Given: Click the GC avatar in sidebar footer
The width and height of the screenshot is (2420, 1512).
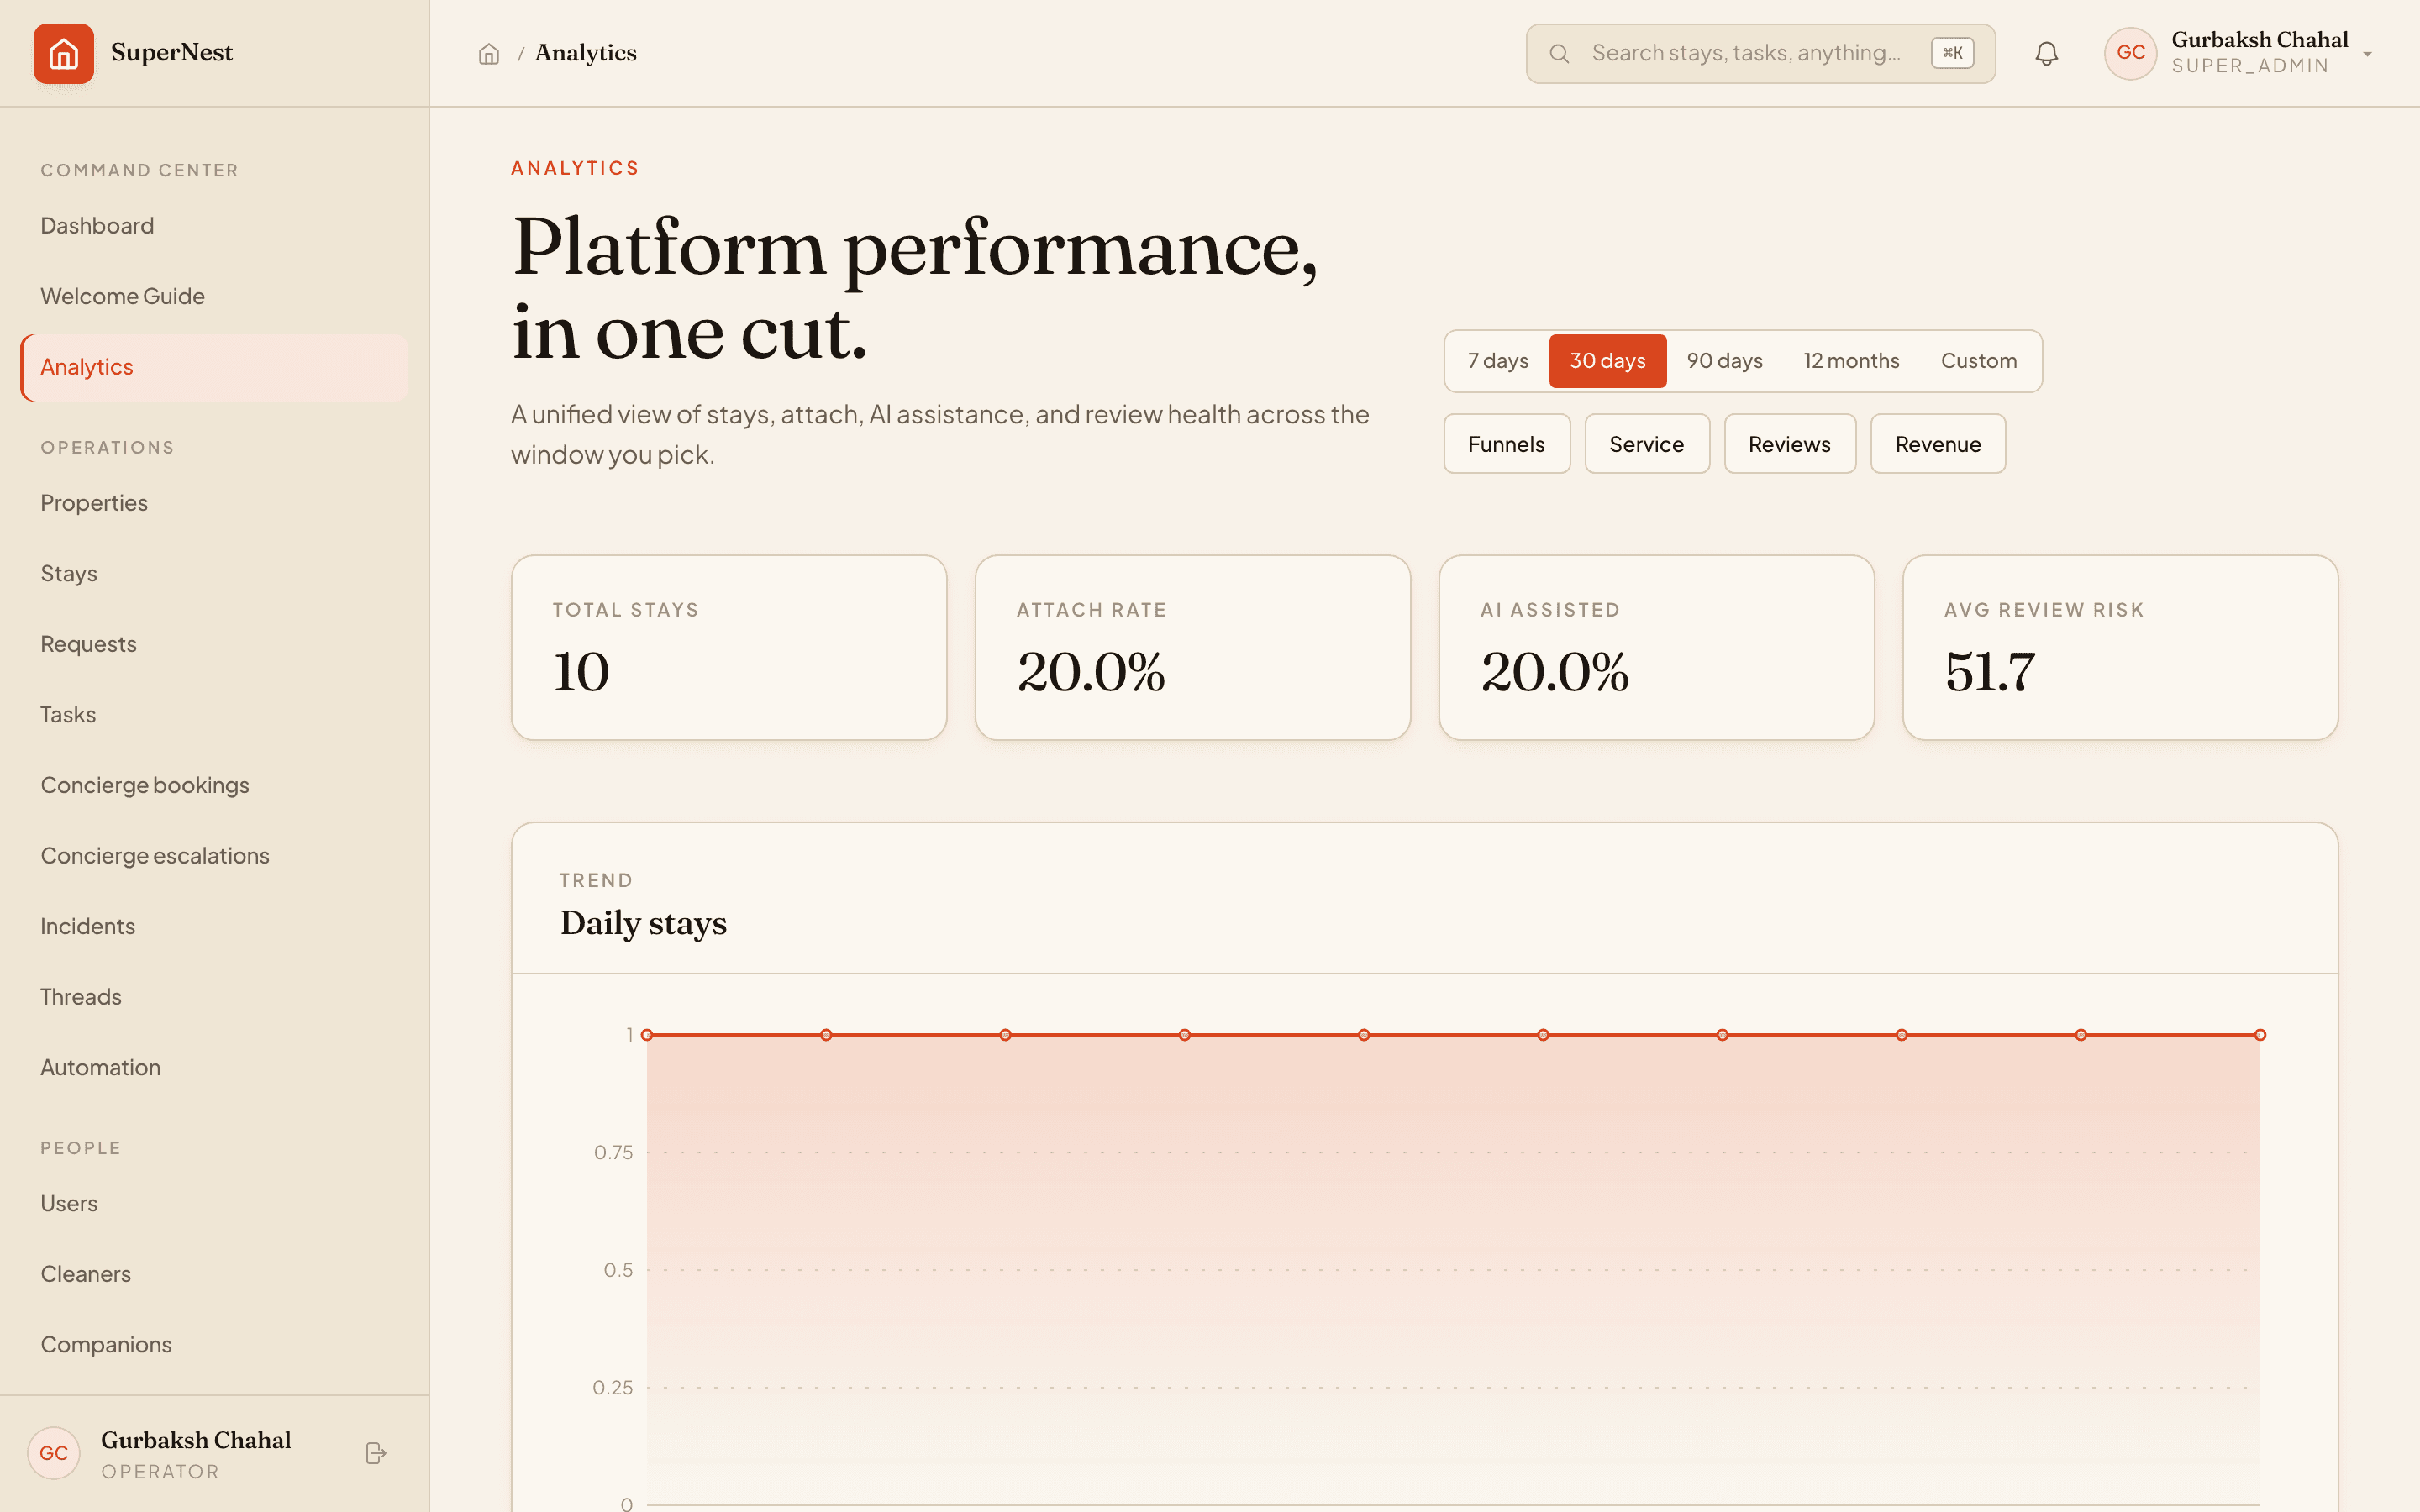Looking at the screenshot, I should point(54,1453).
